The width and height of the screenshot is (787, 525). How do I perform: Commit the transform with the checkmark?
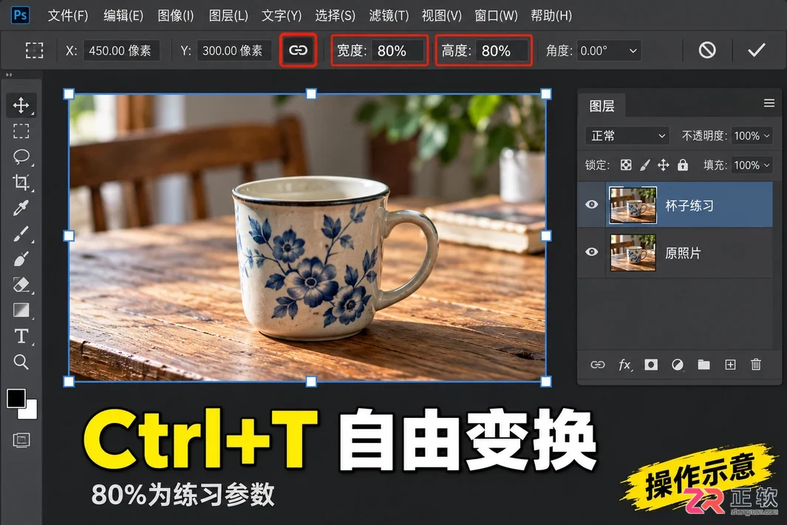(756, 50)
